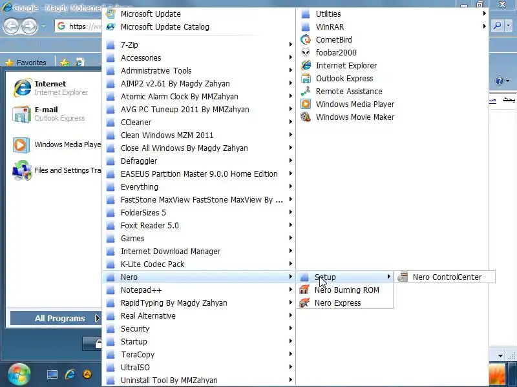Image resolution: width=517 pixels, height=387 pixels.
Task: Click the browser address bar
Action: coord(78,26)
